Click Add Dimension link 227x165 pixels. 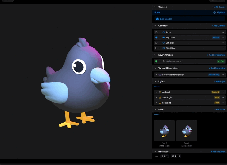217,68
